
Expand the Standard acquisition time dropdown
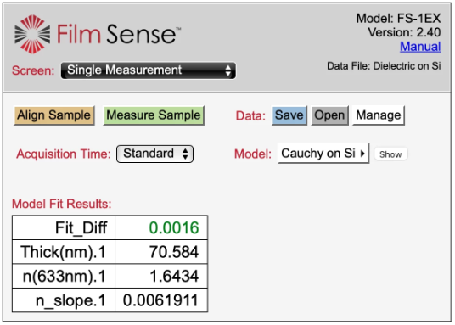click(154, 154)
